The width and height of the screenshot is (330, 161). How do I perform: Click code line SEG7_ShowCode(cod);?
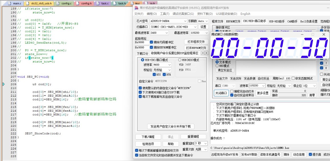click(x=43, y=133)
